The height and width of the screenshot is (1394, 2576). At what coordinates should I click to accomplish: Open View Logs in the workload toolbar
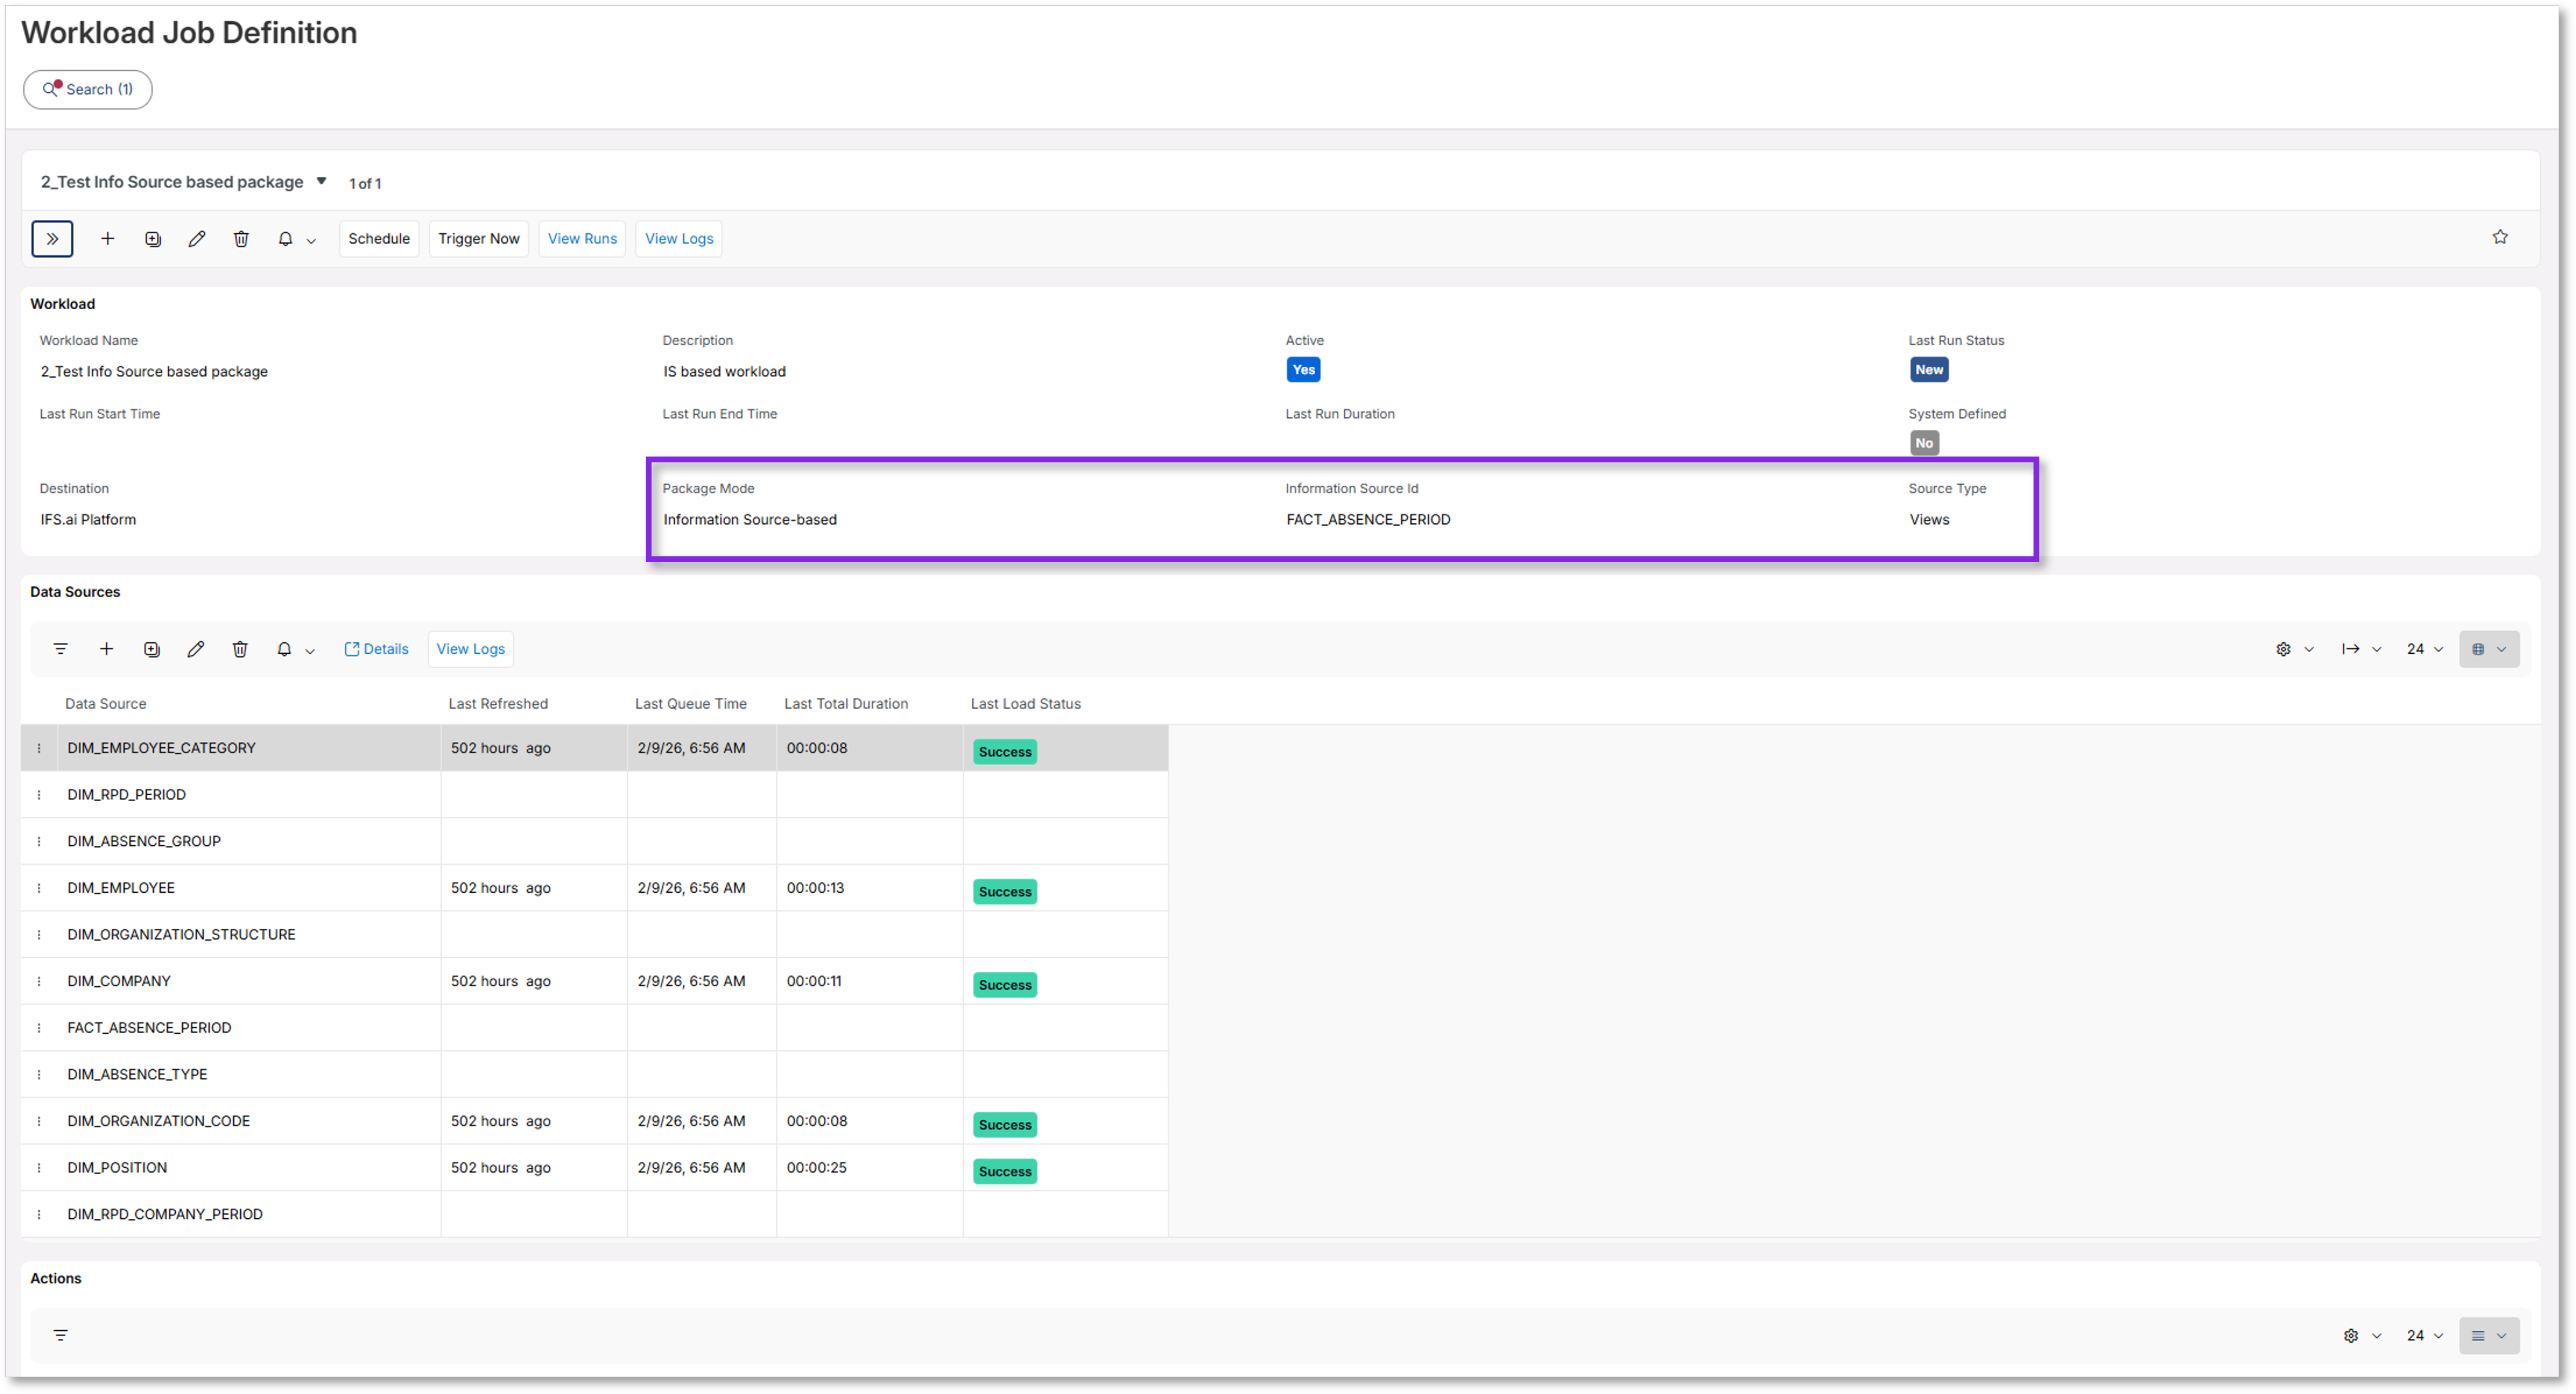[x=679, y=239]
